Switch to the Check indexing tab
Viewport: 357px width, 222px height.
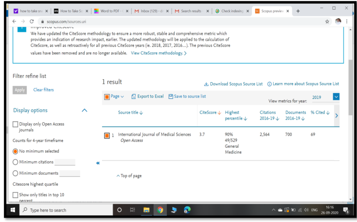[x=231, y=11]
